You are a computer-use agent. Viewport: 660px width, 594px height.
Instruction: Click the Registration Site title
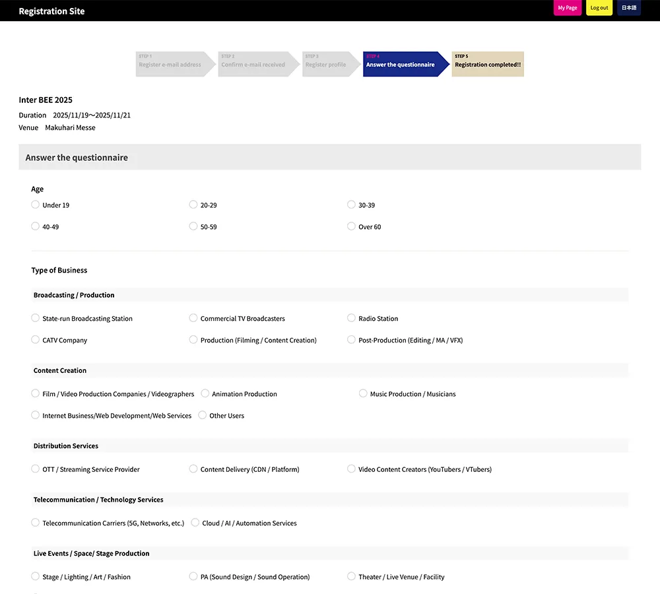tap(51, 11)
